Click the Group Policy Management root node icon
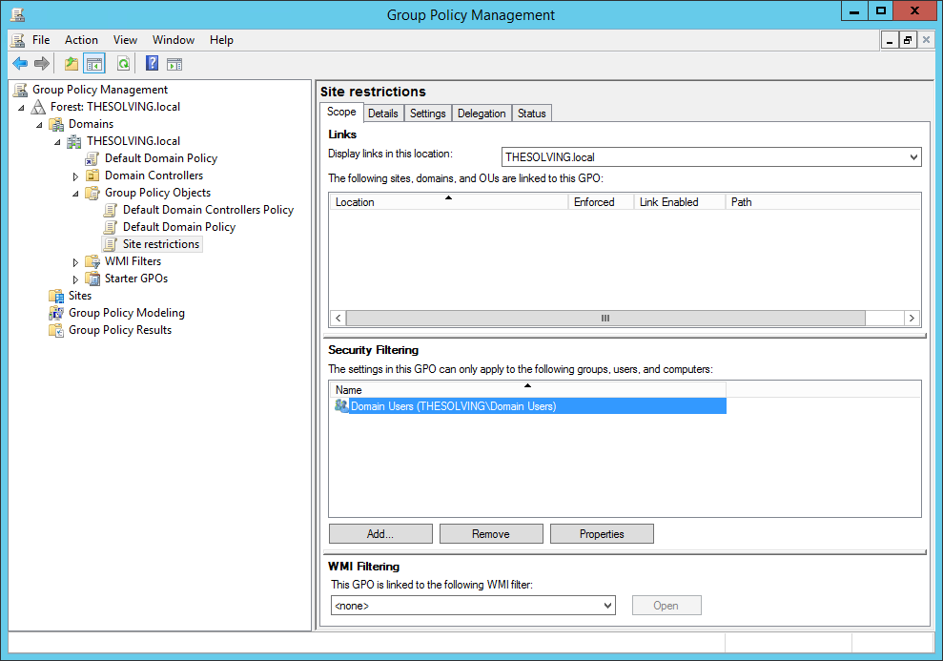Image resolution: width=943 pixels, height=661 pixels. pos(20,90)
